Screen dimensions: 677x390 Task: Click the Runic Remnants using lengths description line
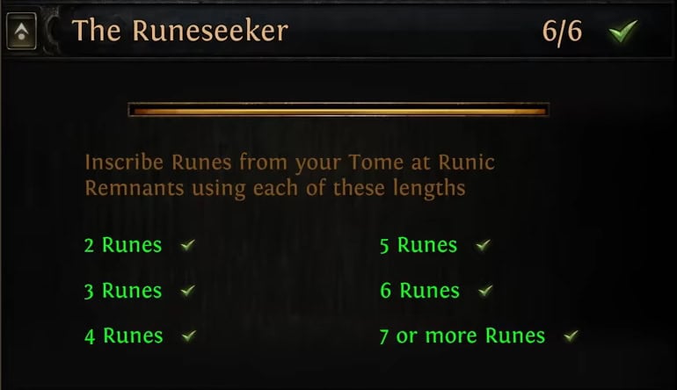click(275, 188)
